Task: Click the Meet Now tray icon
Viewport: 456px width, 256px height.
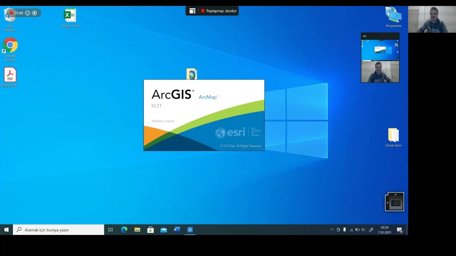Action: pos(338,230)
